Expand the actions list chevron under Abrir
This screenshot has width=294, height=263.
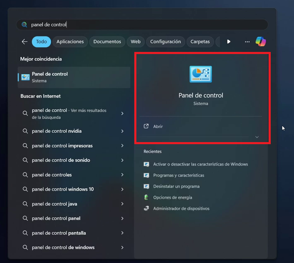point(257,137)
